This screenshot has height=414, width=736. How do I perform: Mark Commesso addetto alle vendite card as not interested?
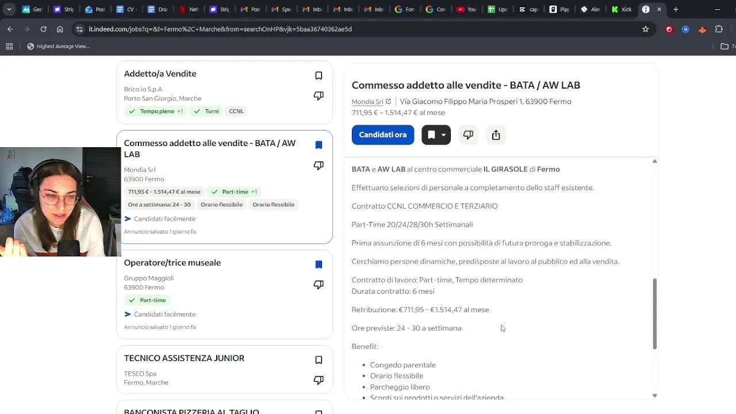(319, 166)
